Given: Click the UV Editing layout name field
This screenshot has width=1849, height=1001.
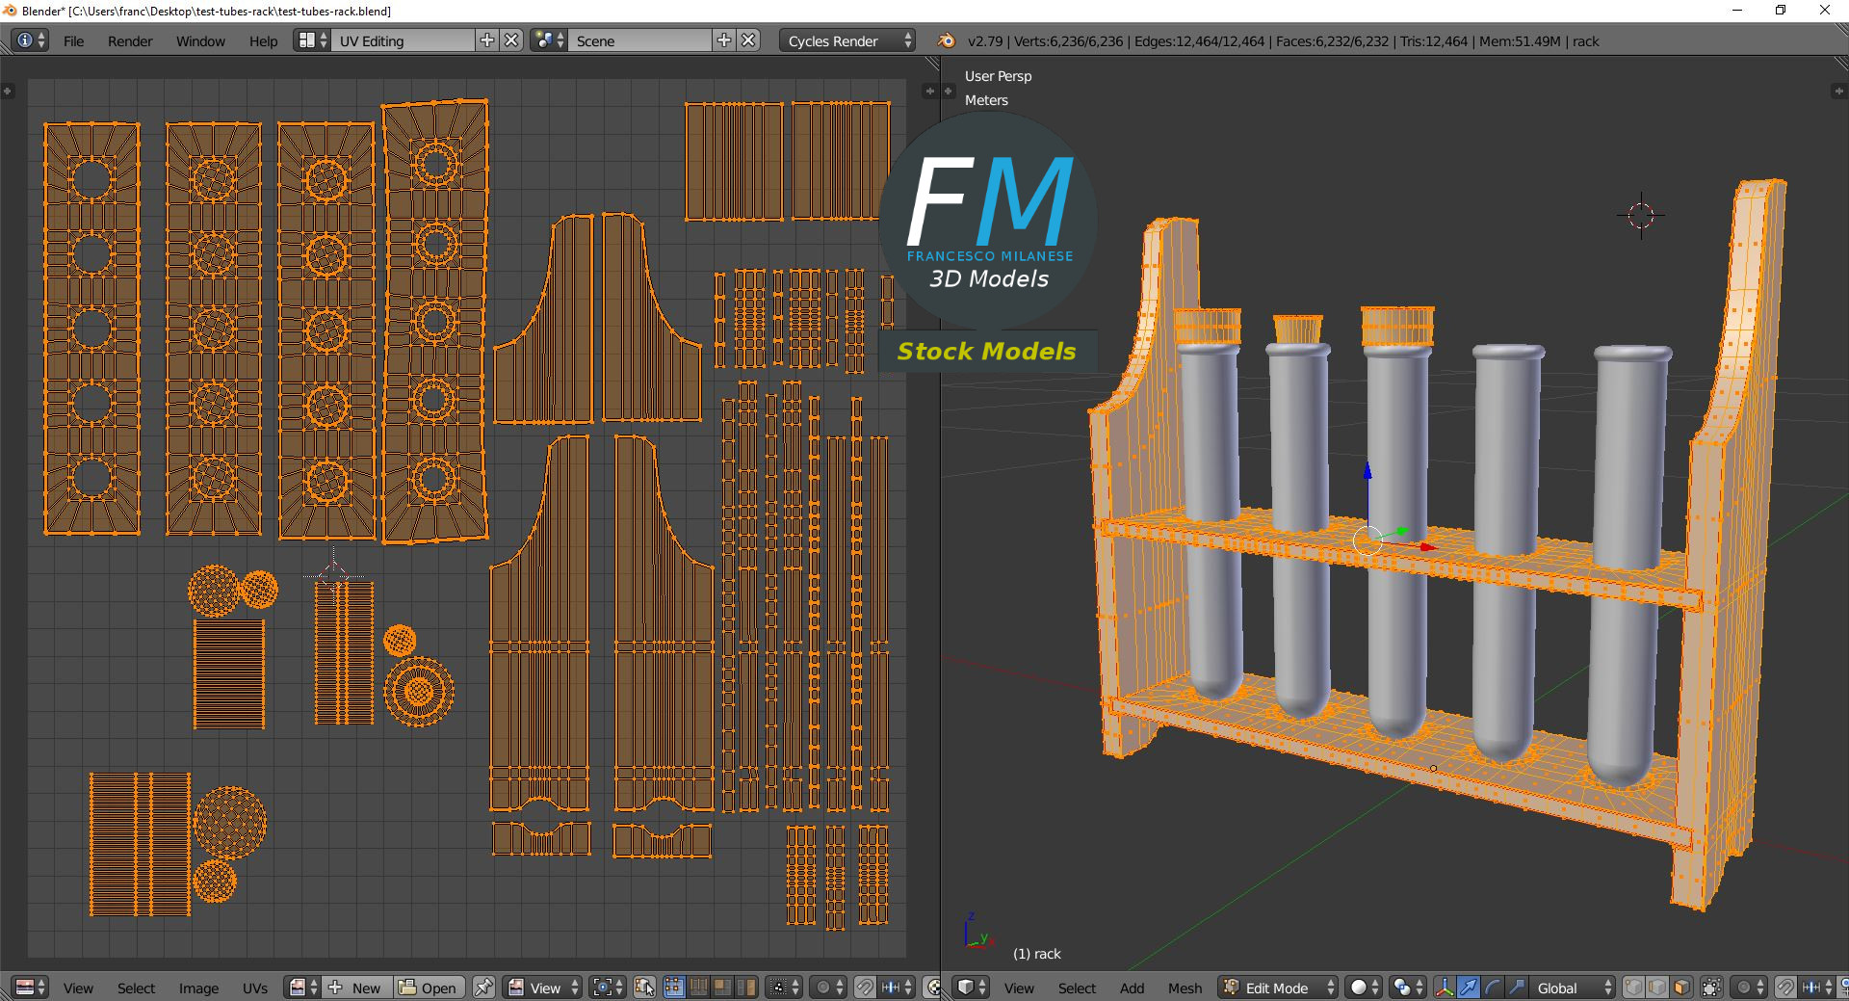Looking at the screenshot, I should [403, 40].
